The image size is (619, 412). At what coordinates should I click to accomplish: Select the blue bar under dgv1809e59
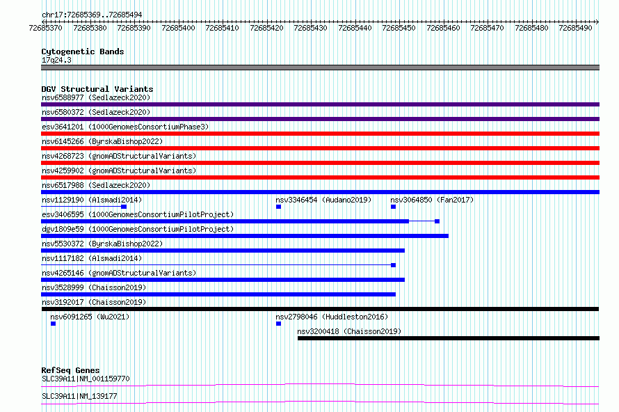tap(245, 236)
